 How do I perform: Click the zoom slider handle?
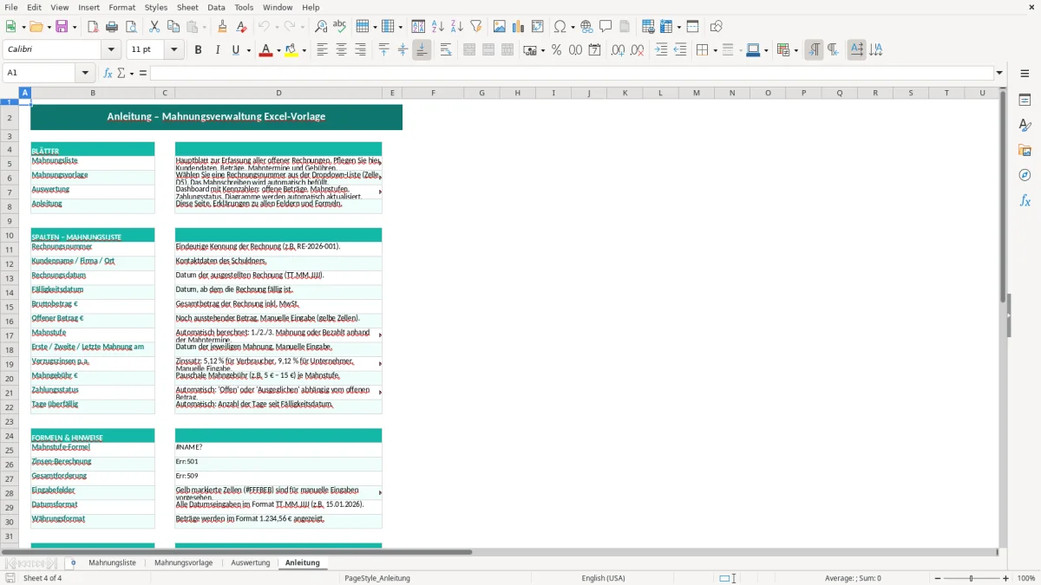[x=972, y=578]
